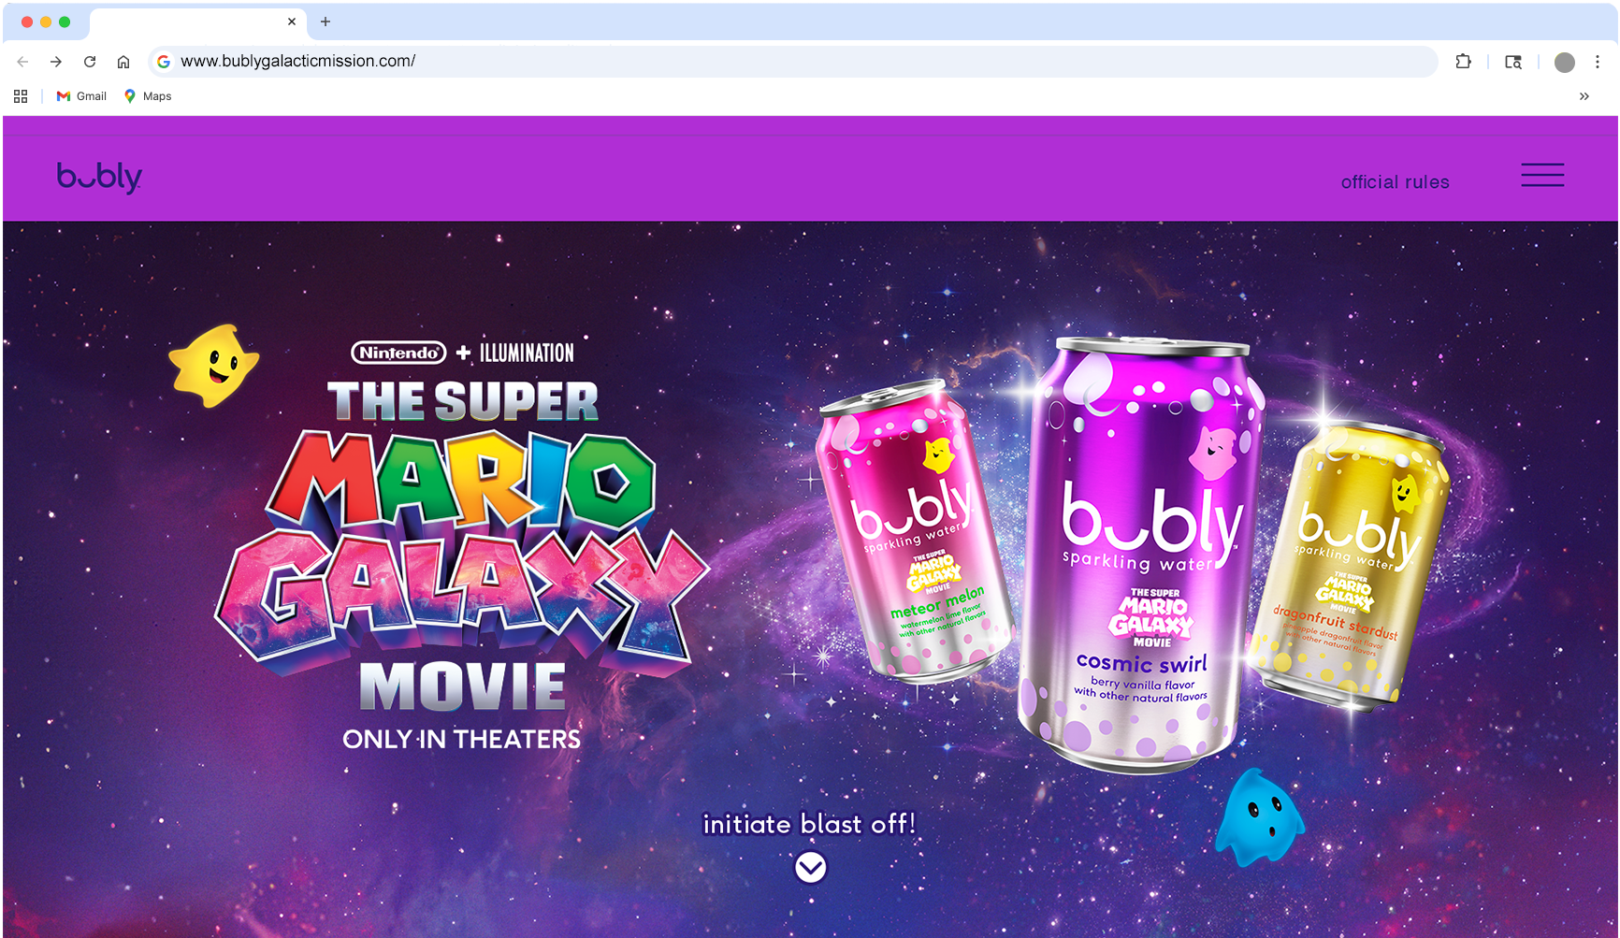Screen dimensions: 1620x938
Task: Open the Gmail bookmark
Action: pos(81,96)
